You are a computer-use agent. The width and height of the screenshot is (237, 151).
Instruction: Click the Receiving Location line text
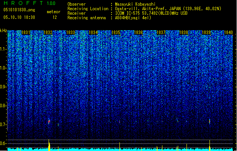click(x=168, y=9)
